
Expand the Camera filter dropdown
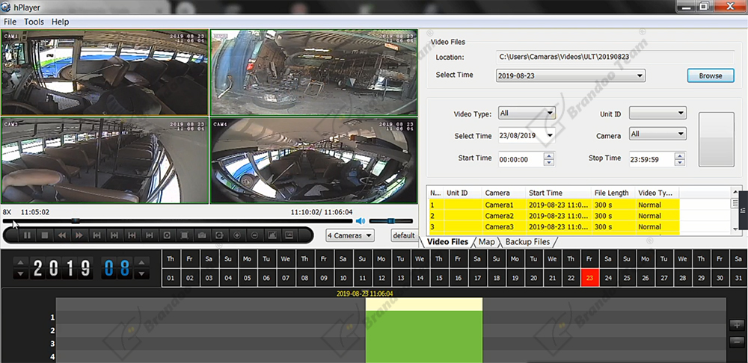tap(657, 134)
